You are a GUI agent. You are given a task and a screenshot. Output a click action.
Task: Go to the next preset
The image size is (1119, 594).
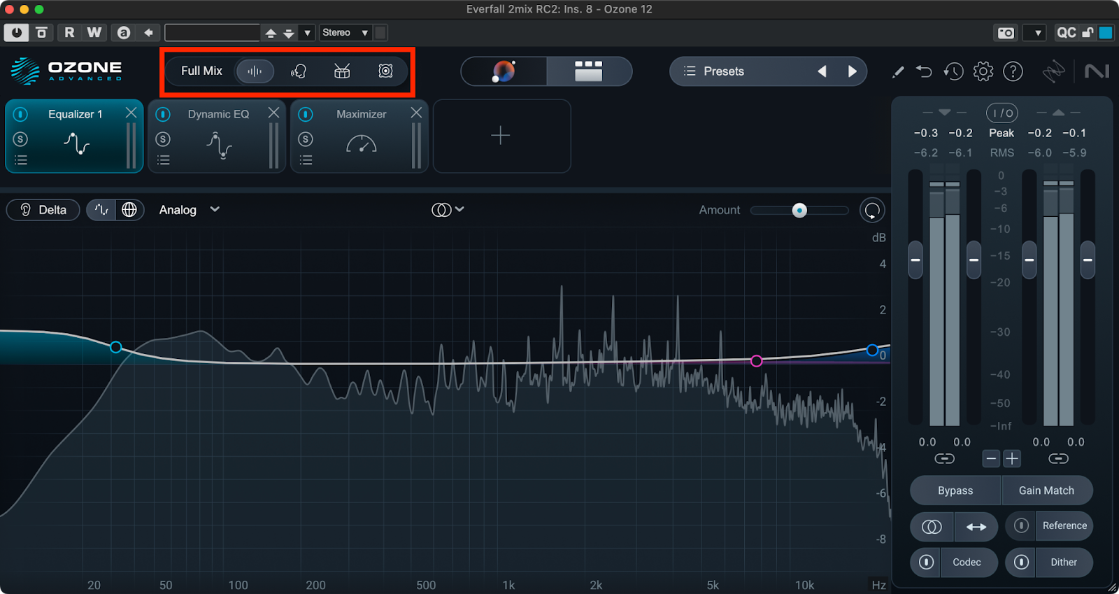pos(852,71)
